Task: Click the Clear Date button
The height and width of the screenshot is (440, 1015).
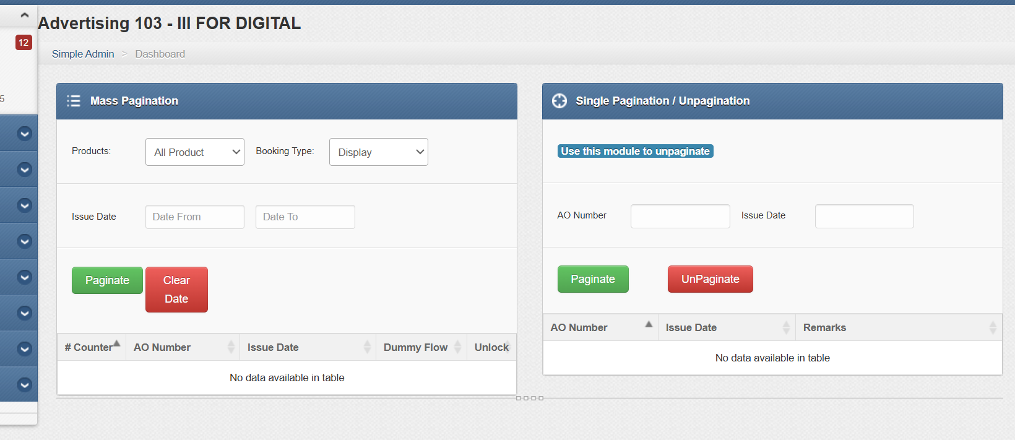Action: click(176, 290)
